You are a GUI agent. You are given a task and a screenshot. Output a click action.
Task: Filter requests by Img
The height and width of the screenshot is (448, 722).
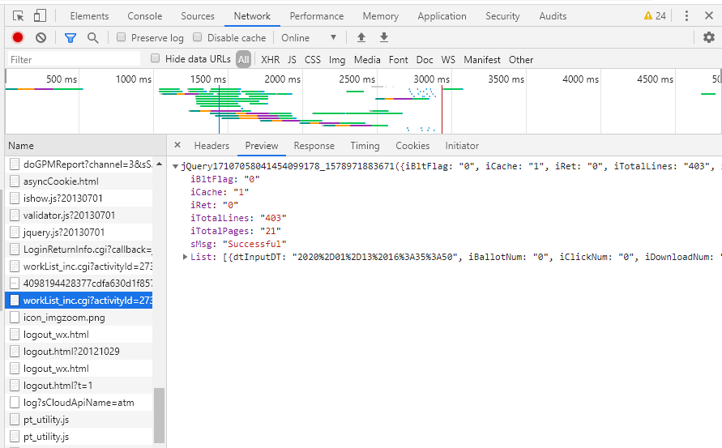coord(337,60)
